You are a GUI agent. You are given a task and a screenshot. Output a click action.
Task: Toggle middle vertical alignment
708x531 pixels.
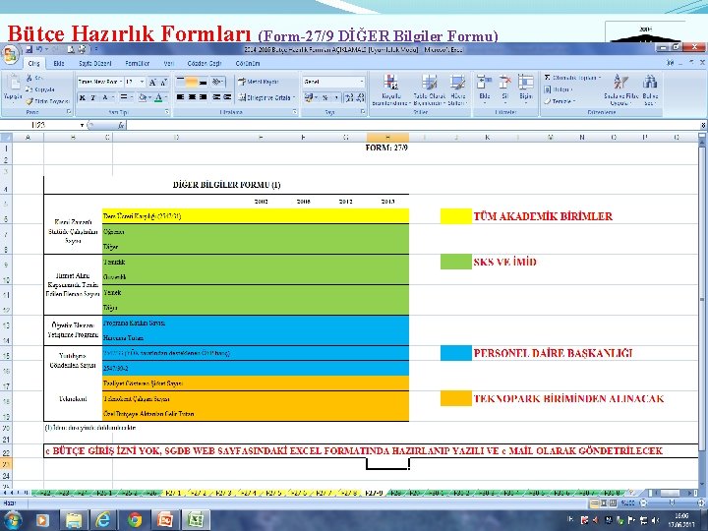pyautogui.click(x=192, y=82)
